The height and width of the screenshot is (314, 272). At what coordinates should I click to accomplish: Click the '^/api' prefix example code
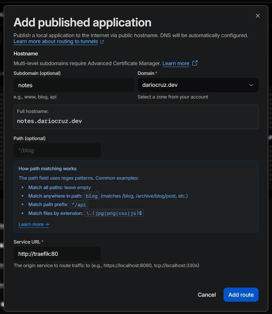[x=79, y=205]
